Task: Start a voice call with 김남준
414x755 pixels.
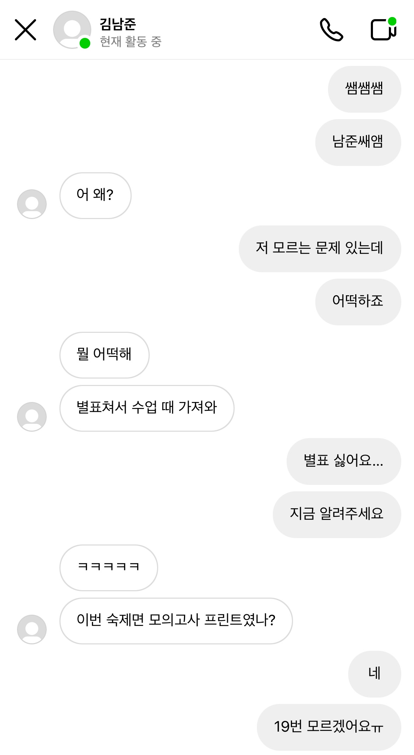Action: tap(331, 30)
